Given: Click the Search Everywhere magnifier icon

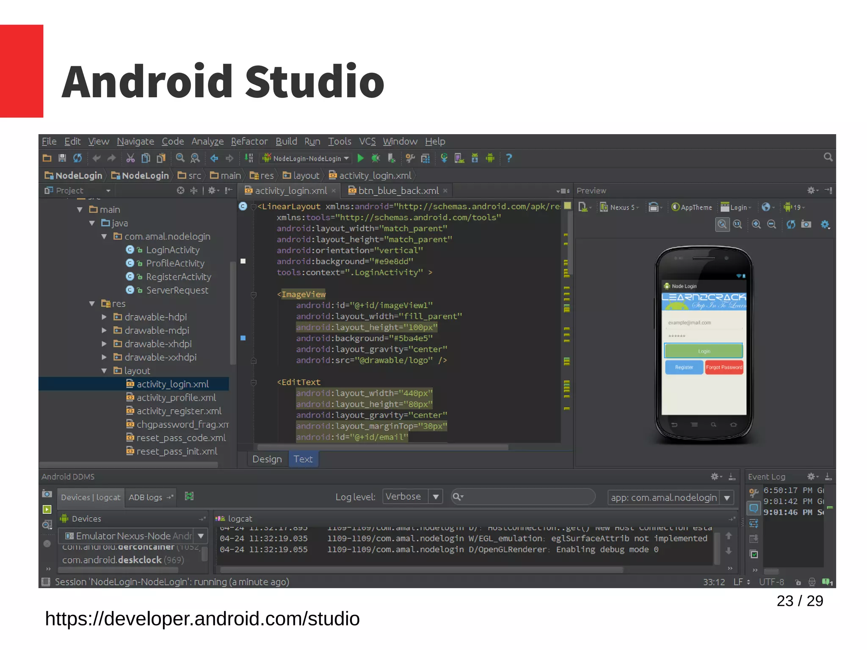Looking at the screenshot, I should pyautogui.click(x=828, y=157).
